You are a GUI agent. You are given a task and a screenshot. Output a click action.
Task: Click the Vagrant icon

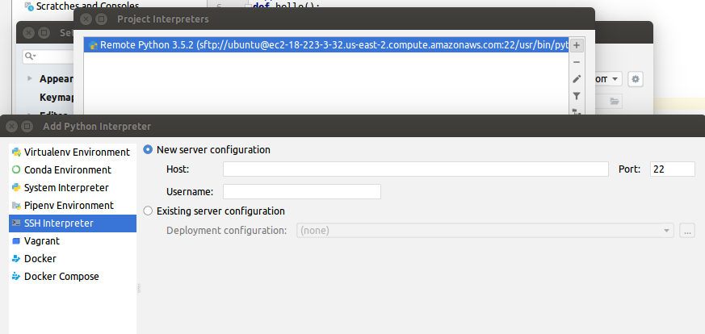pyautogui.click(x=16, y=241)
